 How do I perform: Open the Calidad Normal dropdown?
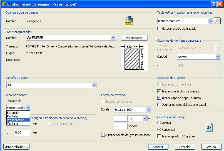pyautogui.click(x=218, y=57)
